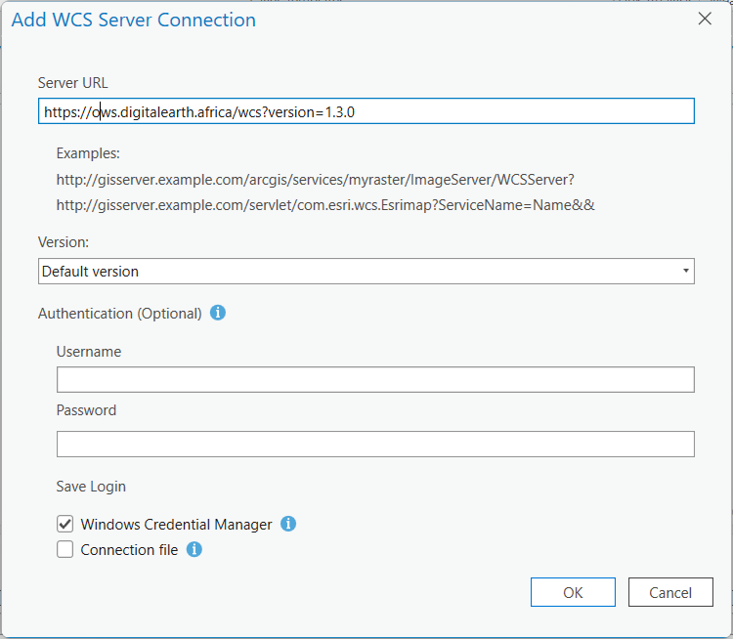Enable the Connection file checkbox
733x639 pixels.
[x=65, y=549]
